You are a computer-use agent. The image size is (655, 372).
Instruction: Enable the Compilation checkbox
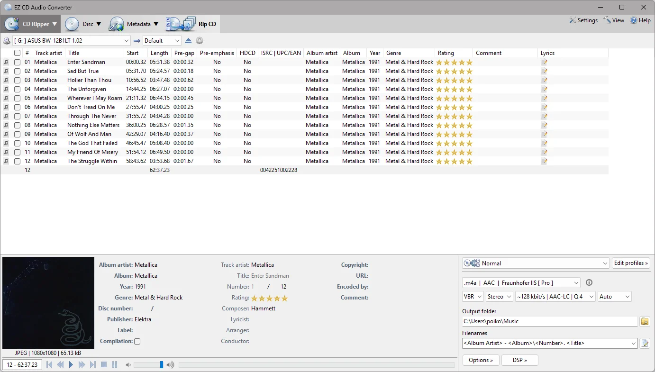137,341
